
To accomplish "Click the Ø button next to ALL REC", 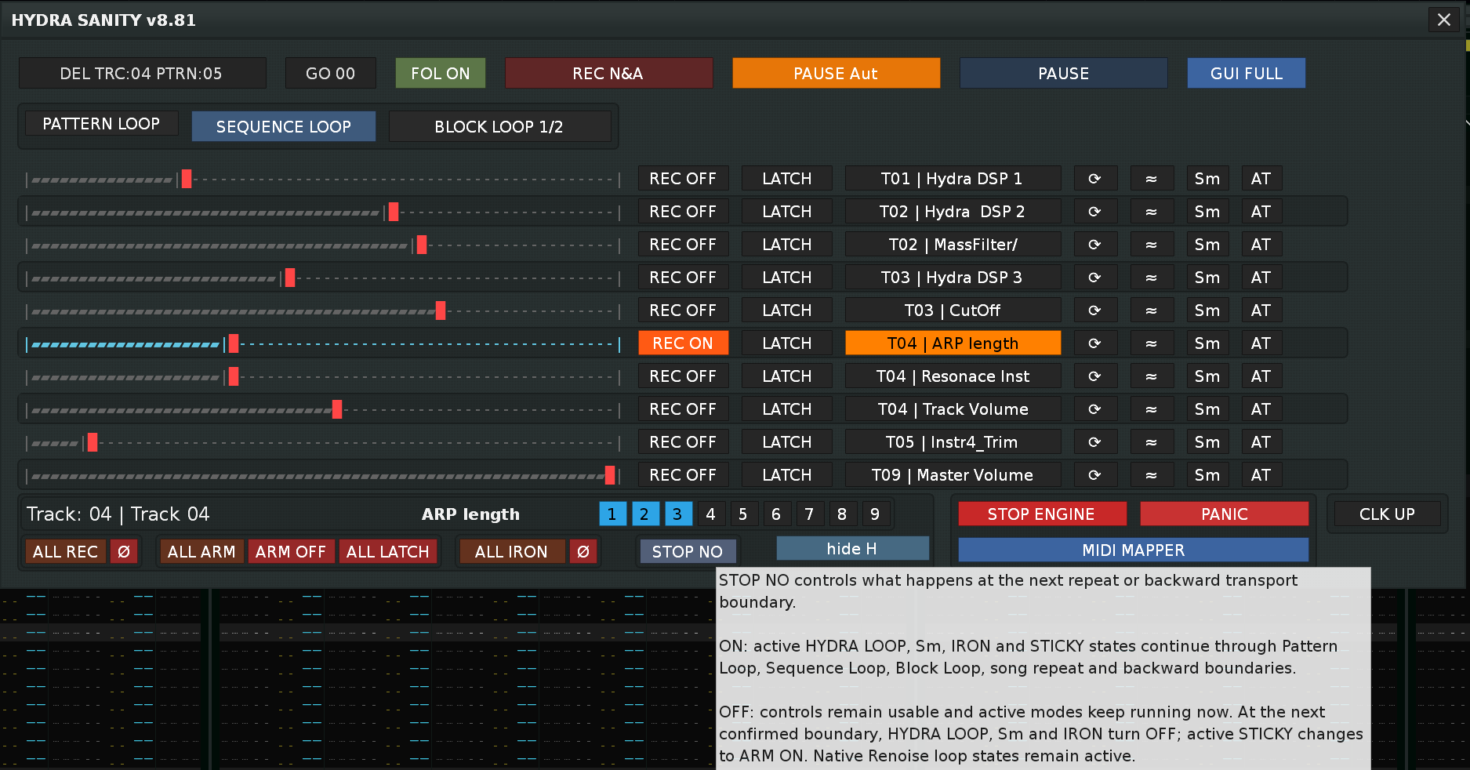I will click(124, 552).
